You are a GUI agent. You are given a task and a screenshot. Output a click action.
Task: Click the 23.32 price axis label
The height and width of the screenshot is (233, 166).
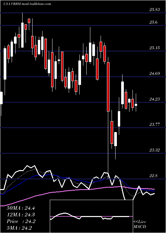(x=155, y=150)
